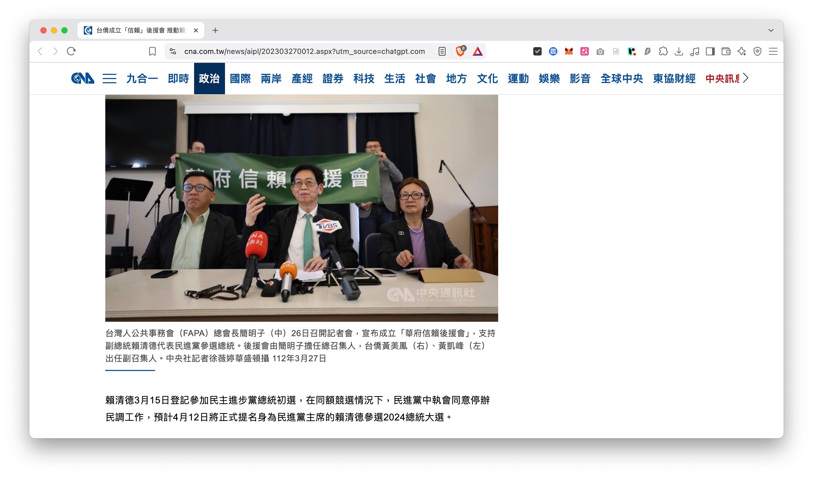This screenshot has width=813, height=477.
Task: Open the 產經 section
Action: tap(302, 78)
